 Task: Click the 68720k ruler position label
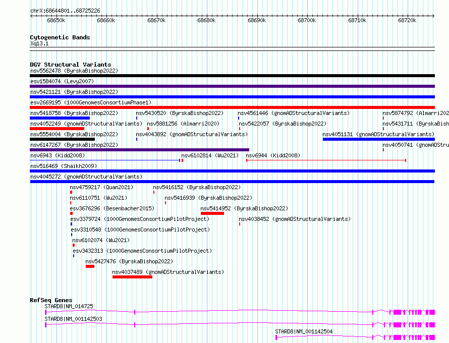(x=407, y=20)
